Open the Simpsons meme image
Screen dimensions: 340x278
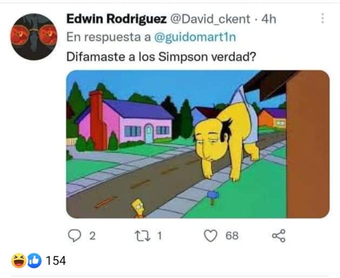click(198, 144)
